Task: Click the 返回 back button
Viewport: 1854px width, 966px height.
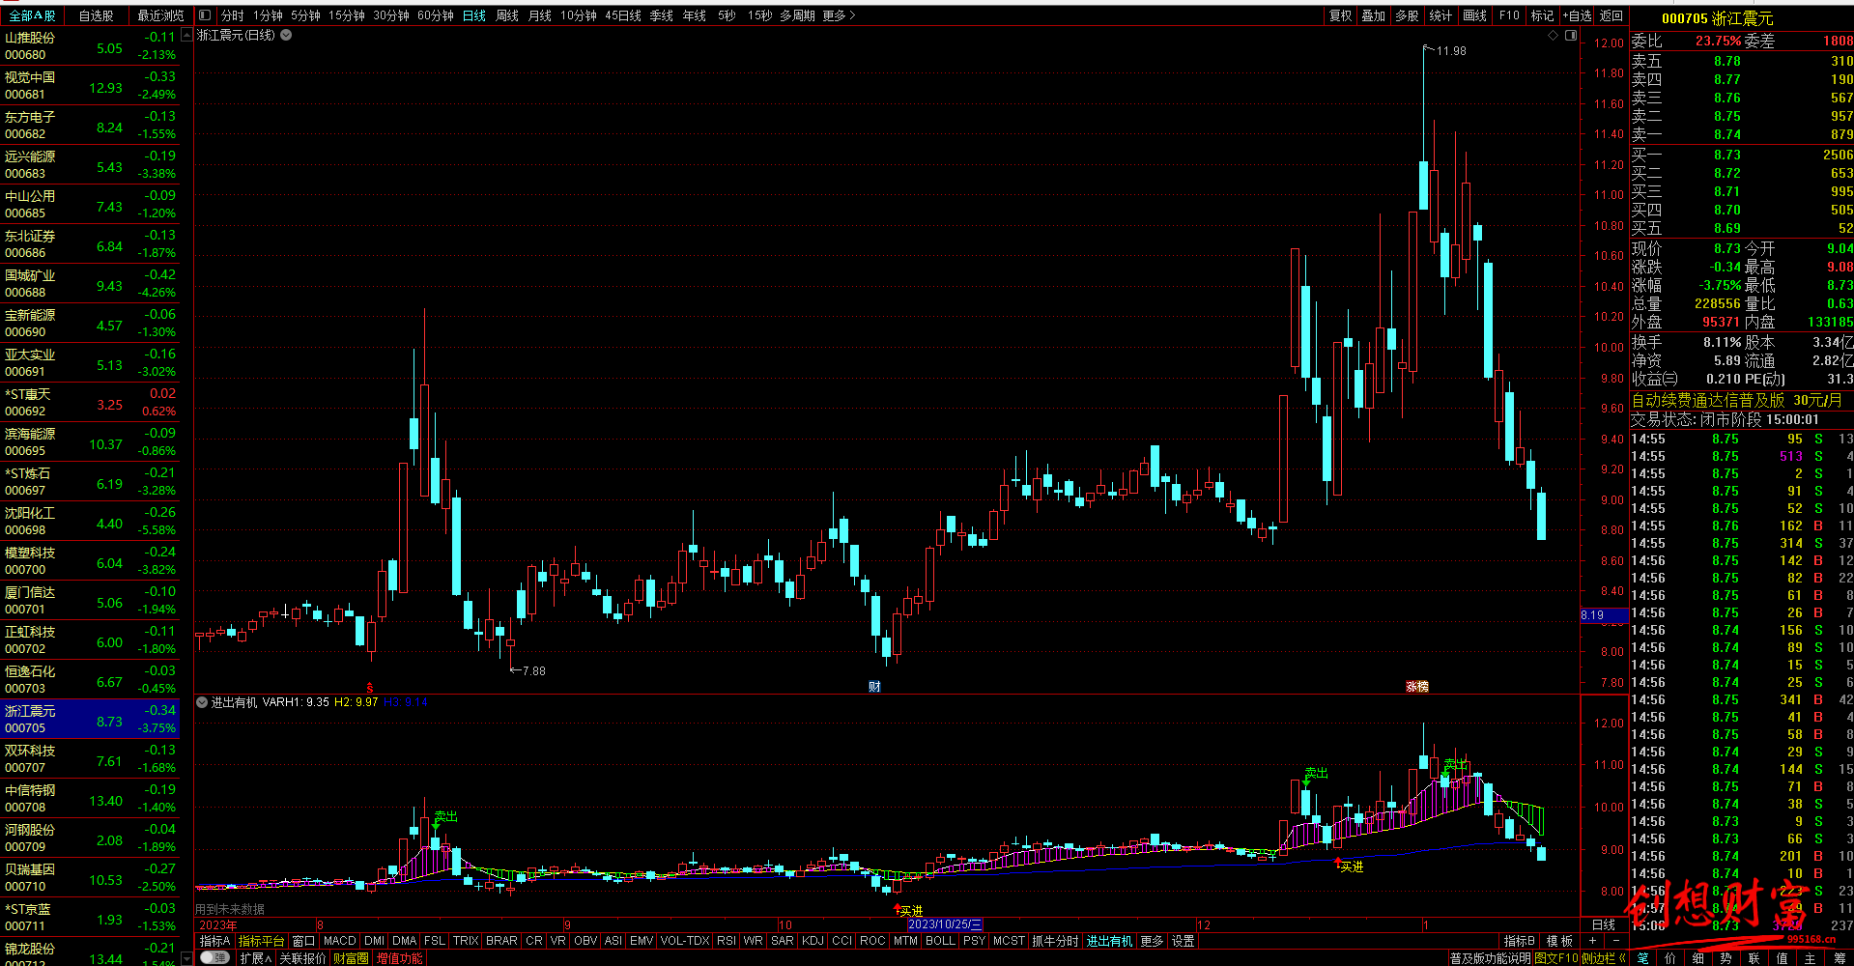Action: coord(1611,15)
